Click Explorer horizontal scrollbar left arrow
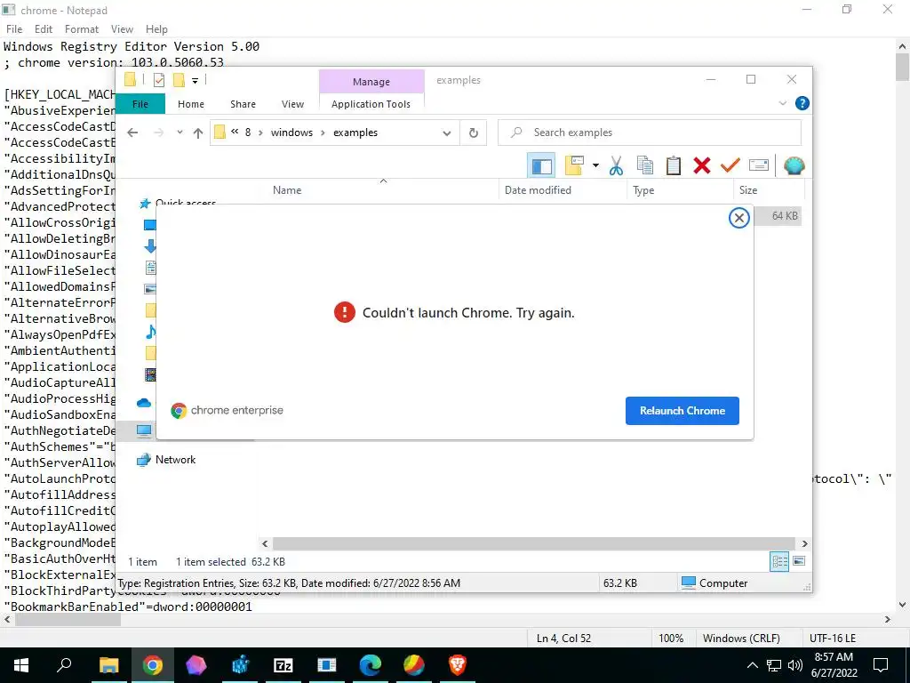This screenshot has width=910, height=683. (265, 543)
